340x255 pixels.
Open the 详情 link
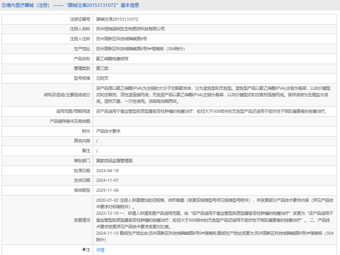(100, 250)
